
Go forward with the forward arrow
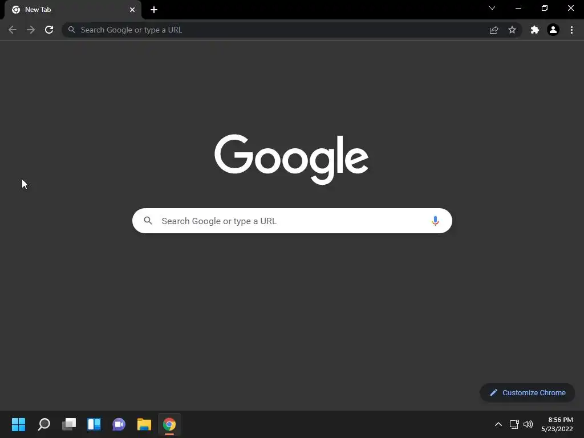pyautogui.click(x=31, y=30)
